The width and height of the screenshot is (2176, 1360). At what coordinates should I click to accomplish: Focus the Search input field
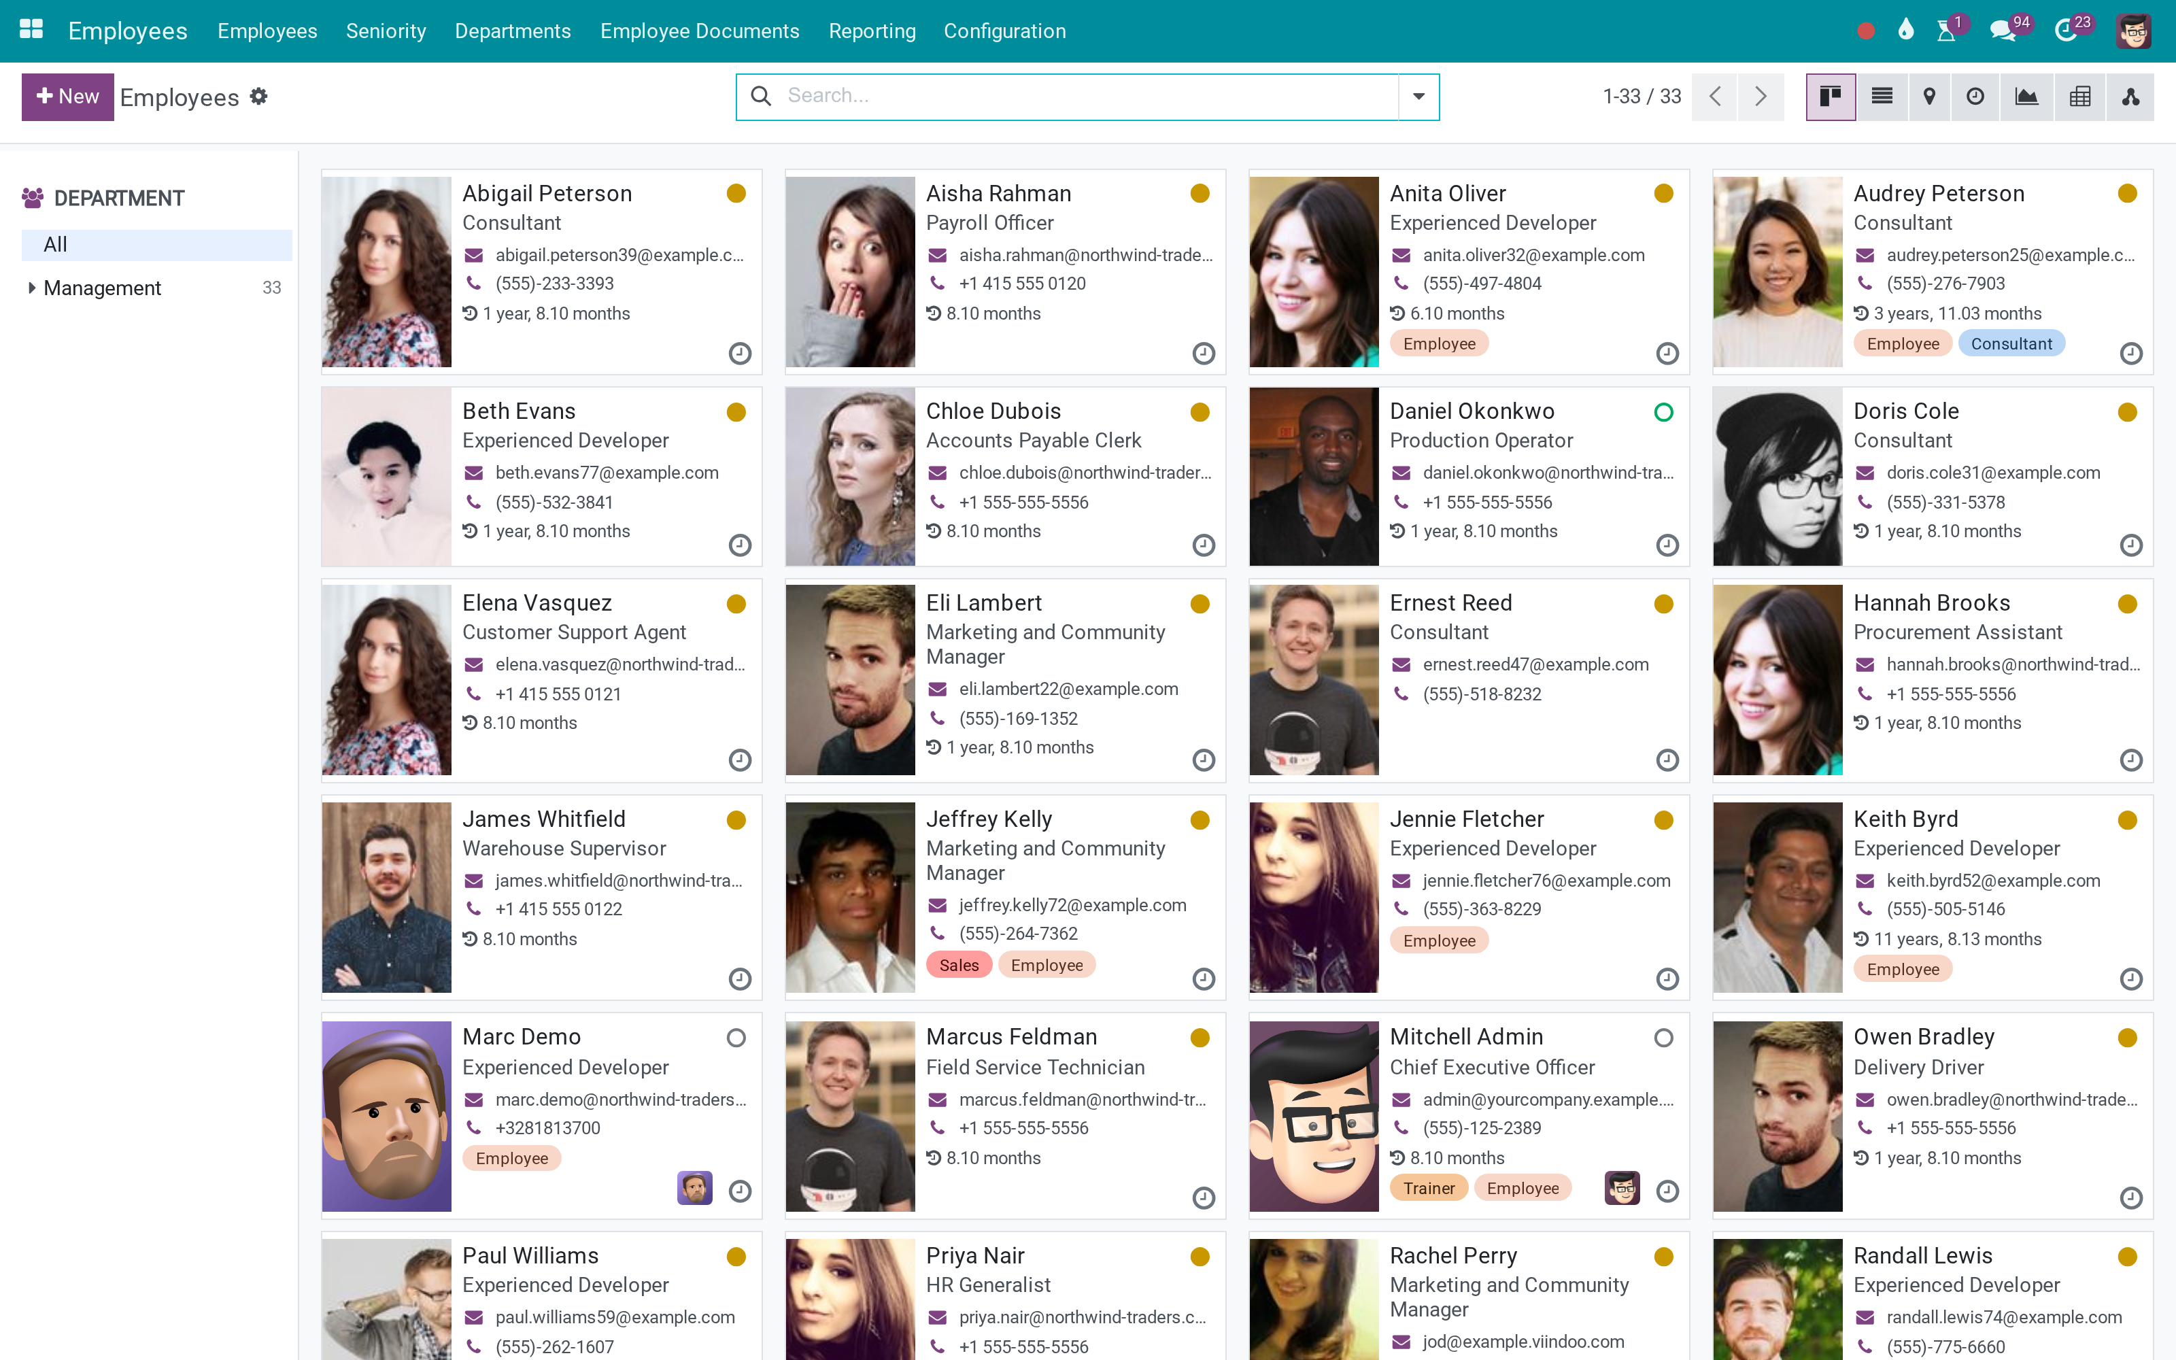(1088, 97)
